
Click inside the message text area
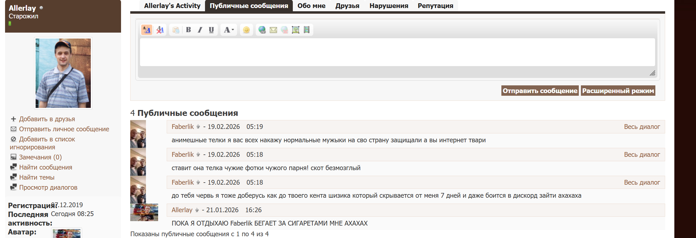click(397, 52)
